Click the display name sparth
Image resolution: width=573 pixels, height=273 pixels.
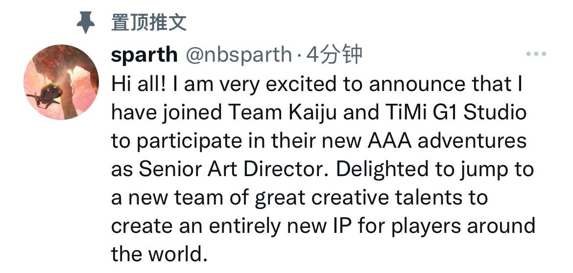[144, 55]
